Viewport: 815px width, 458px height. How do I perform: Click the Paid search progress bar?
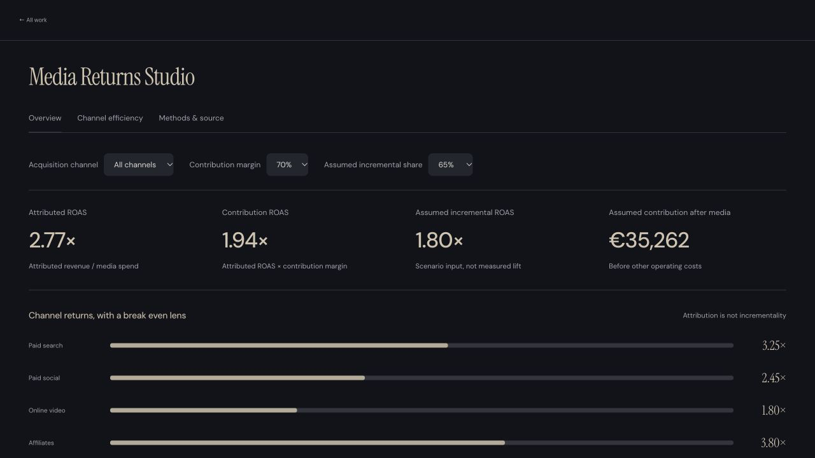coord(422,345)
